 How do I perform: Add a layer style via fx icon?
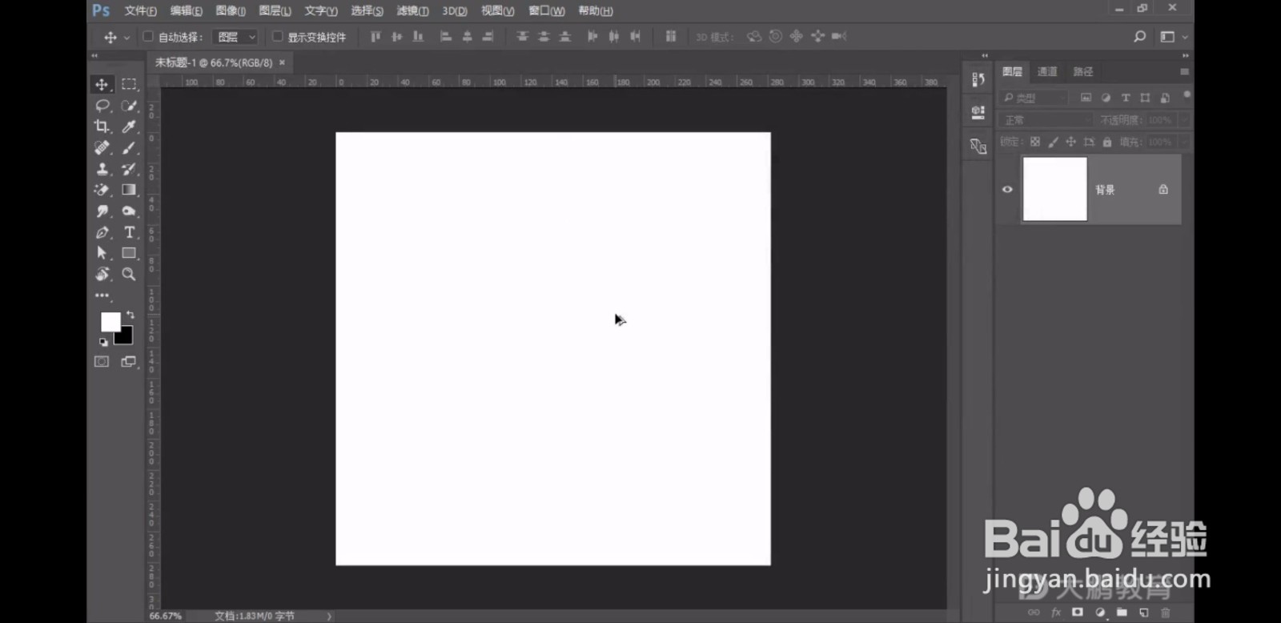[1056, 613]
